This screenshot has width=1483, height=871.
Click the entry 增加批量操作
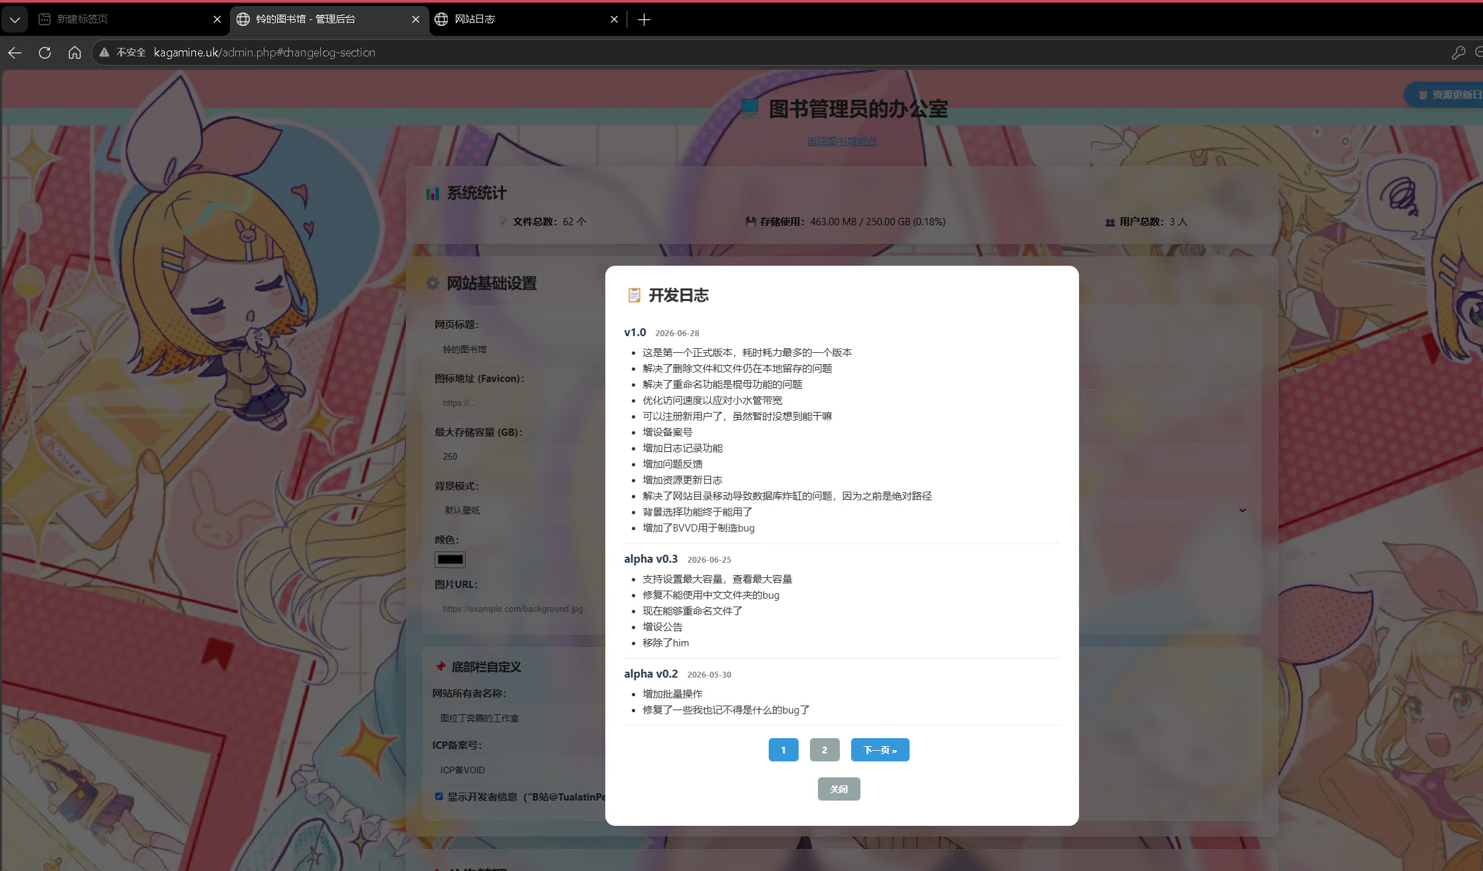pyautogui.click(x=672, y=694)
